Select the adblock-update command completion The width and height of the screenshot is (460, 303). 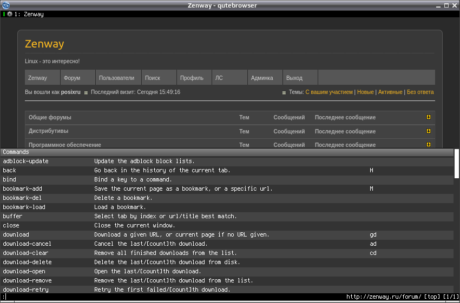pos(227,161)
